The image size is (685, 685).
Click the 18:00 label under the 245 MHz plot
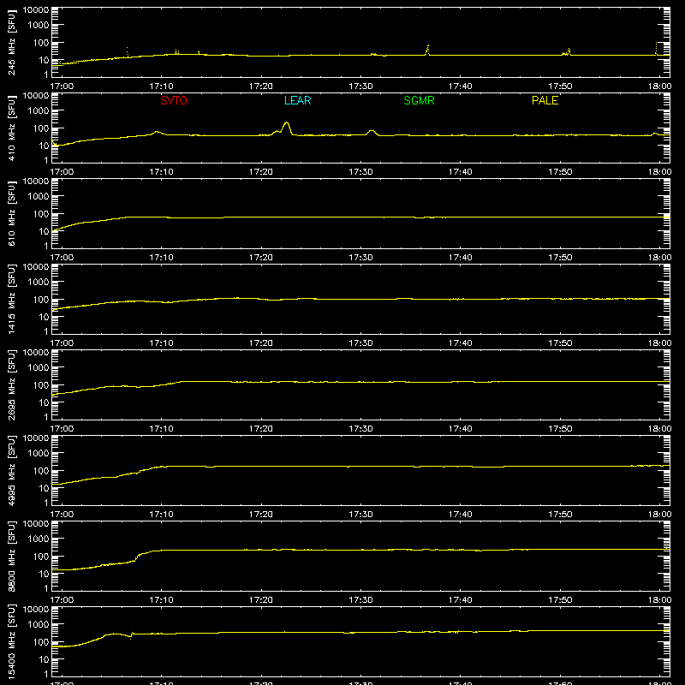click(659, 86)
